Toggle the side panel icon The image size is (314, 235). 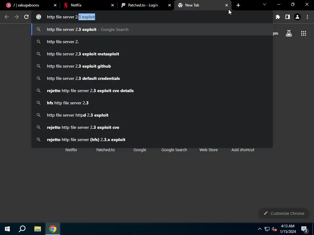[288, 17]
